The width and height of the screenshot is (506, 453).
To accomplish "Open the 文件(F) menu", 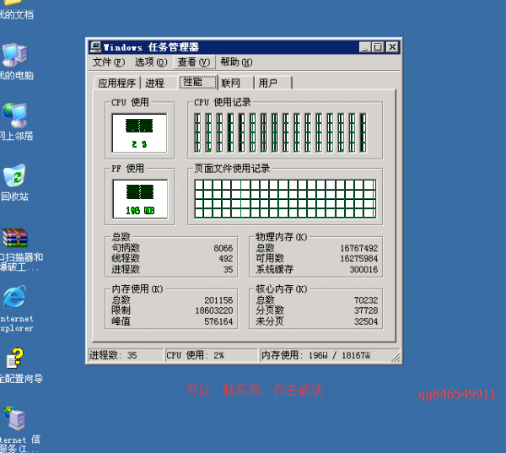I will [109, 62].
